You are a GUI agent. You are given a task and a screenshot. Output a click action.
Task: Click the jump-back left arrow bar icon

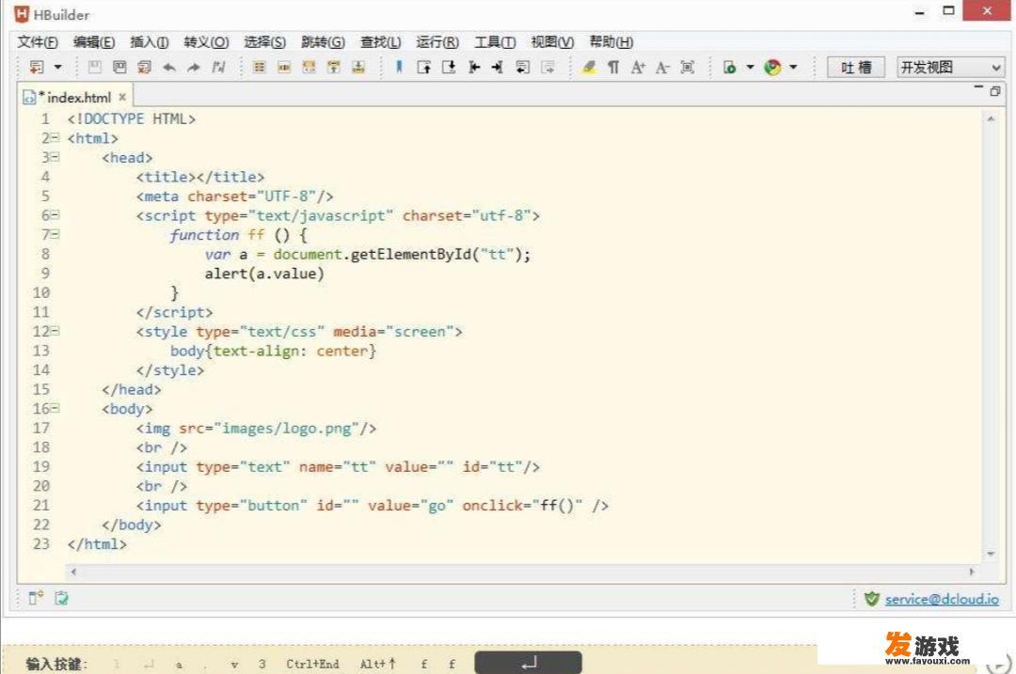474,67
